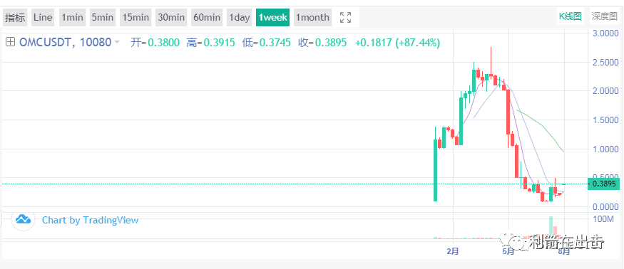Click the 2.5000 price axis label
This screenshot has height=269, width=624.
coord(605,63)
